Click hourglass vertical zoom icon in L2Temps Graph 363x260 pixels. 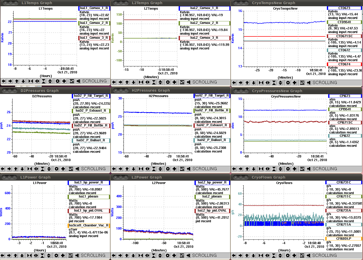[x=154, y=82]
